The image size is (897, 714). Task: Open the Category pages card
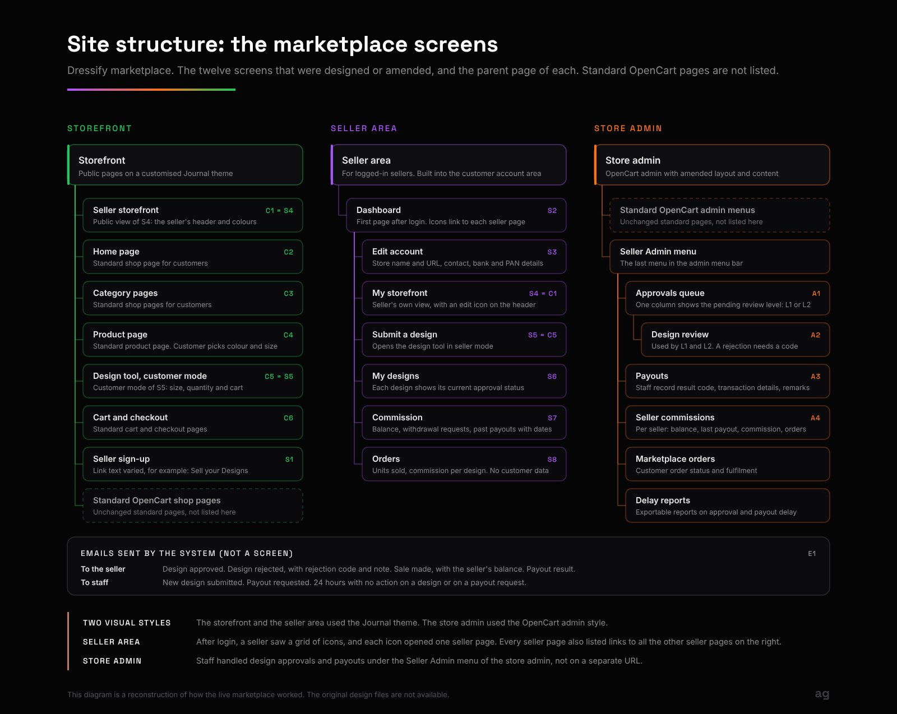point(193,298)
